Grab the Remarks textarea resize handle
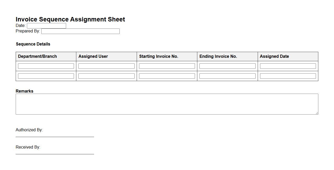This screenshot has width=334, height=170. click(x=317, y=113)
